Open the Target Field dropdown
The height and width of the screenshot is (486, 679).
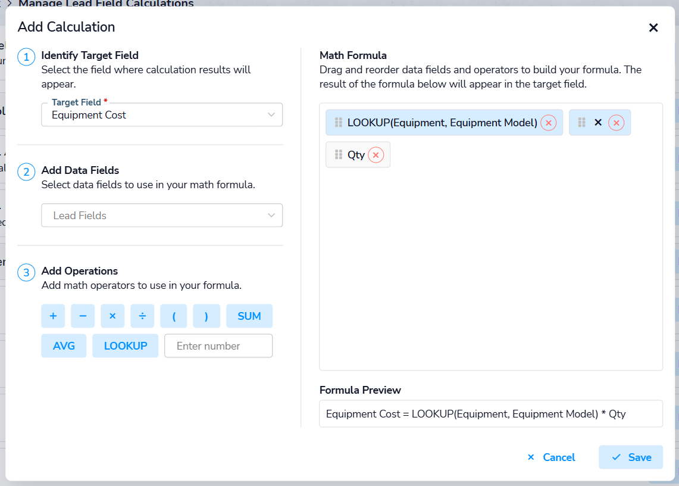point(162,115)
